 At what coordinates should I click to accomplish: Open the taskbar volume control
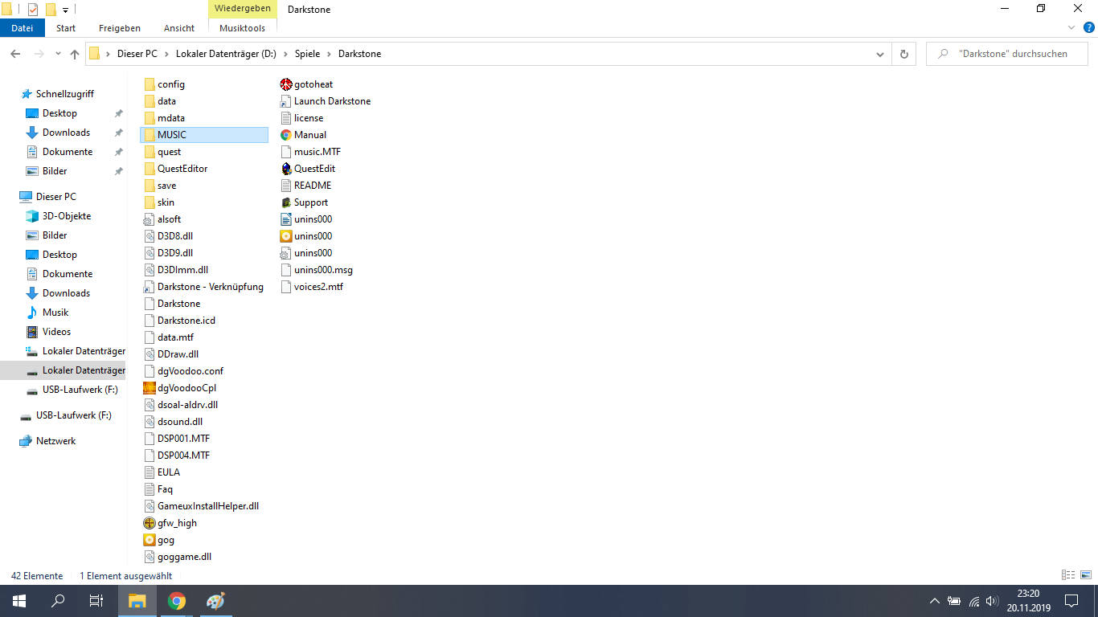(992, 601)
